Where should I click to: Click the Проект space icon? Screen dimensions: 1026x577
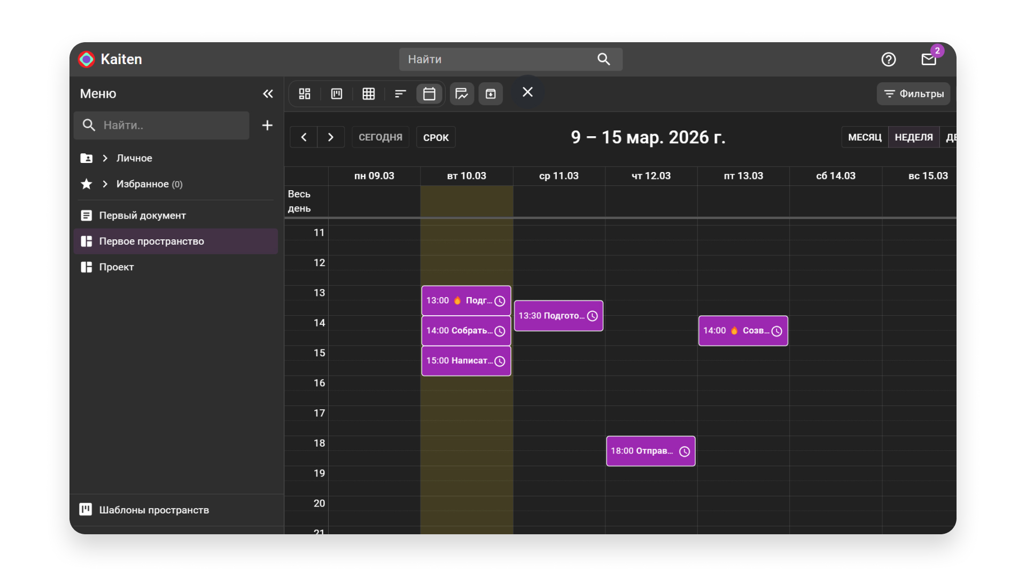86,267
